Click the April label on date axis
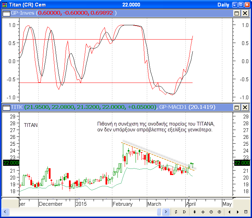Screen dimensions: 252x218 click(191, 204)
